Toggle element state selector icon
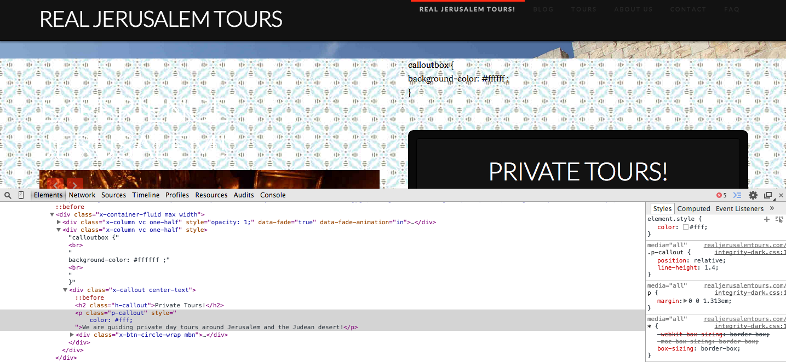 click(779, 219)
